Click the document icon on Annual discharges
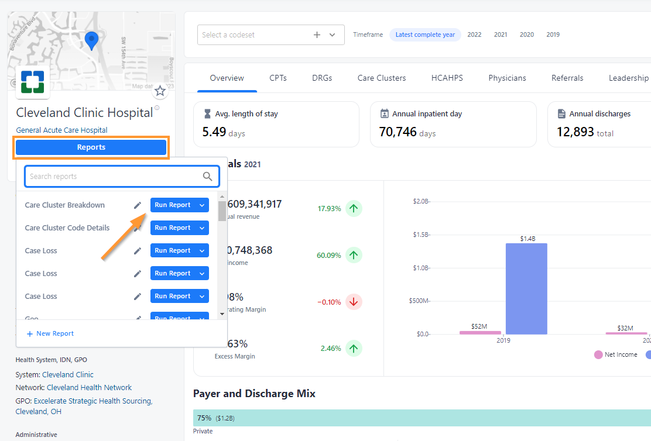The height and width of the screenshot is (441, 651). (561, 113)
